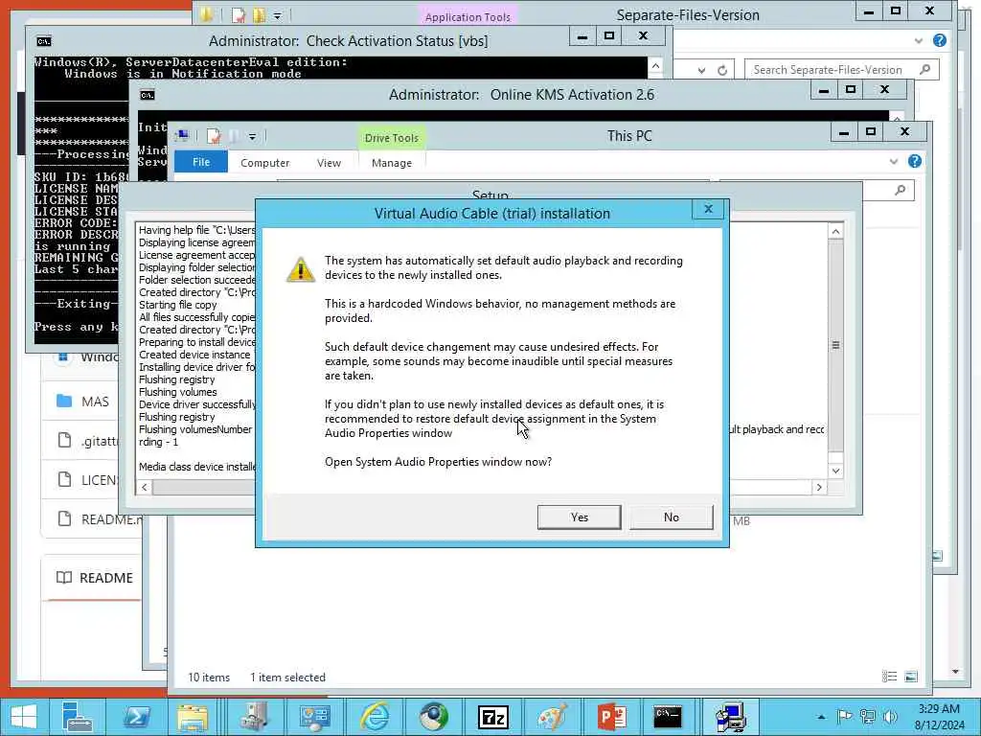
Task: Expand ribbon chevron in Separate-Files-Version window
Action: click(x=918, y=40)
